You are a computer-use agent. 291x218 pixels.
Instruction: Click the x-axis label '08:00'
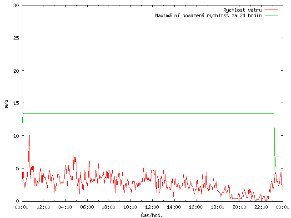point(109,207)
